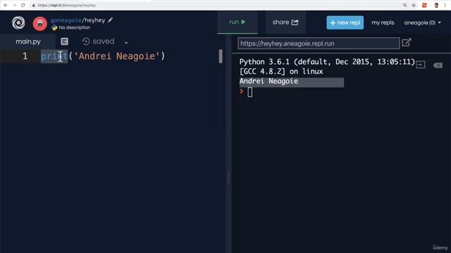This screenshot has height=253, width=451.
Task: Click line number 1 in the editor
Action: 25,56
